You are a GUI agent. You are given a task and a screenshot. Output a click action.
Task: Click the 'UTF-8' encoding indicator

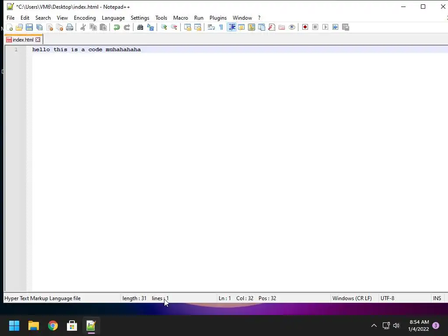388,298
